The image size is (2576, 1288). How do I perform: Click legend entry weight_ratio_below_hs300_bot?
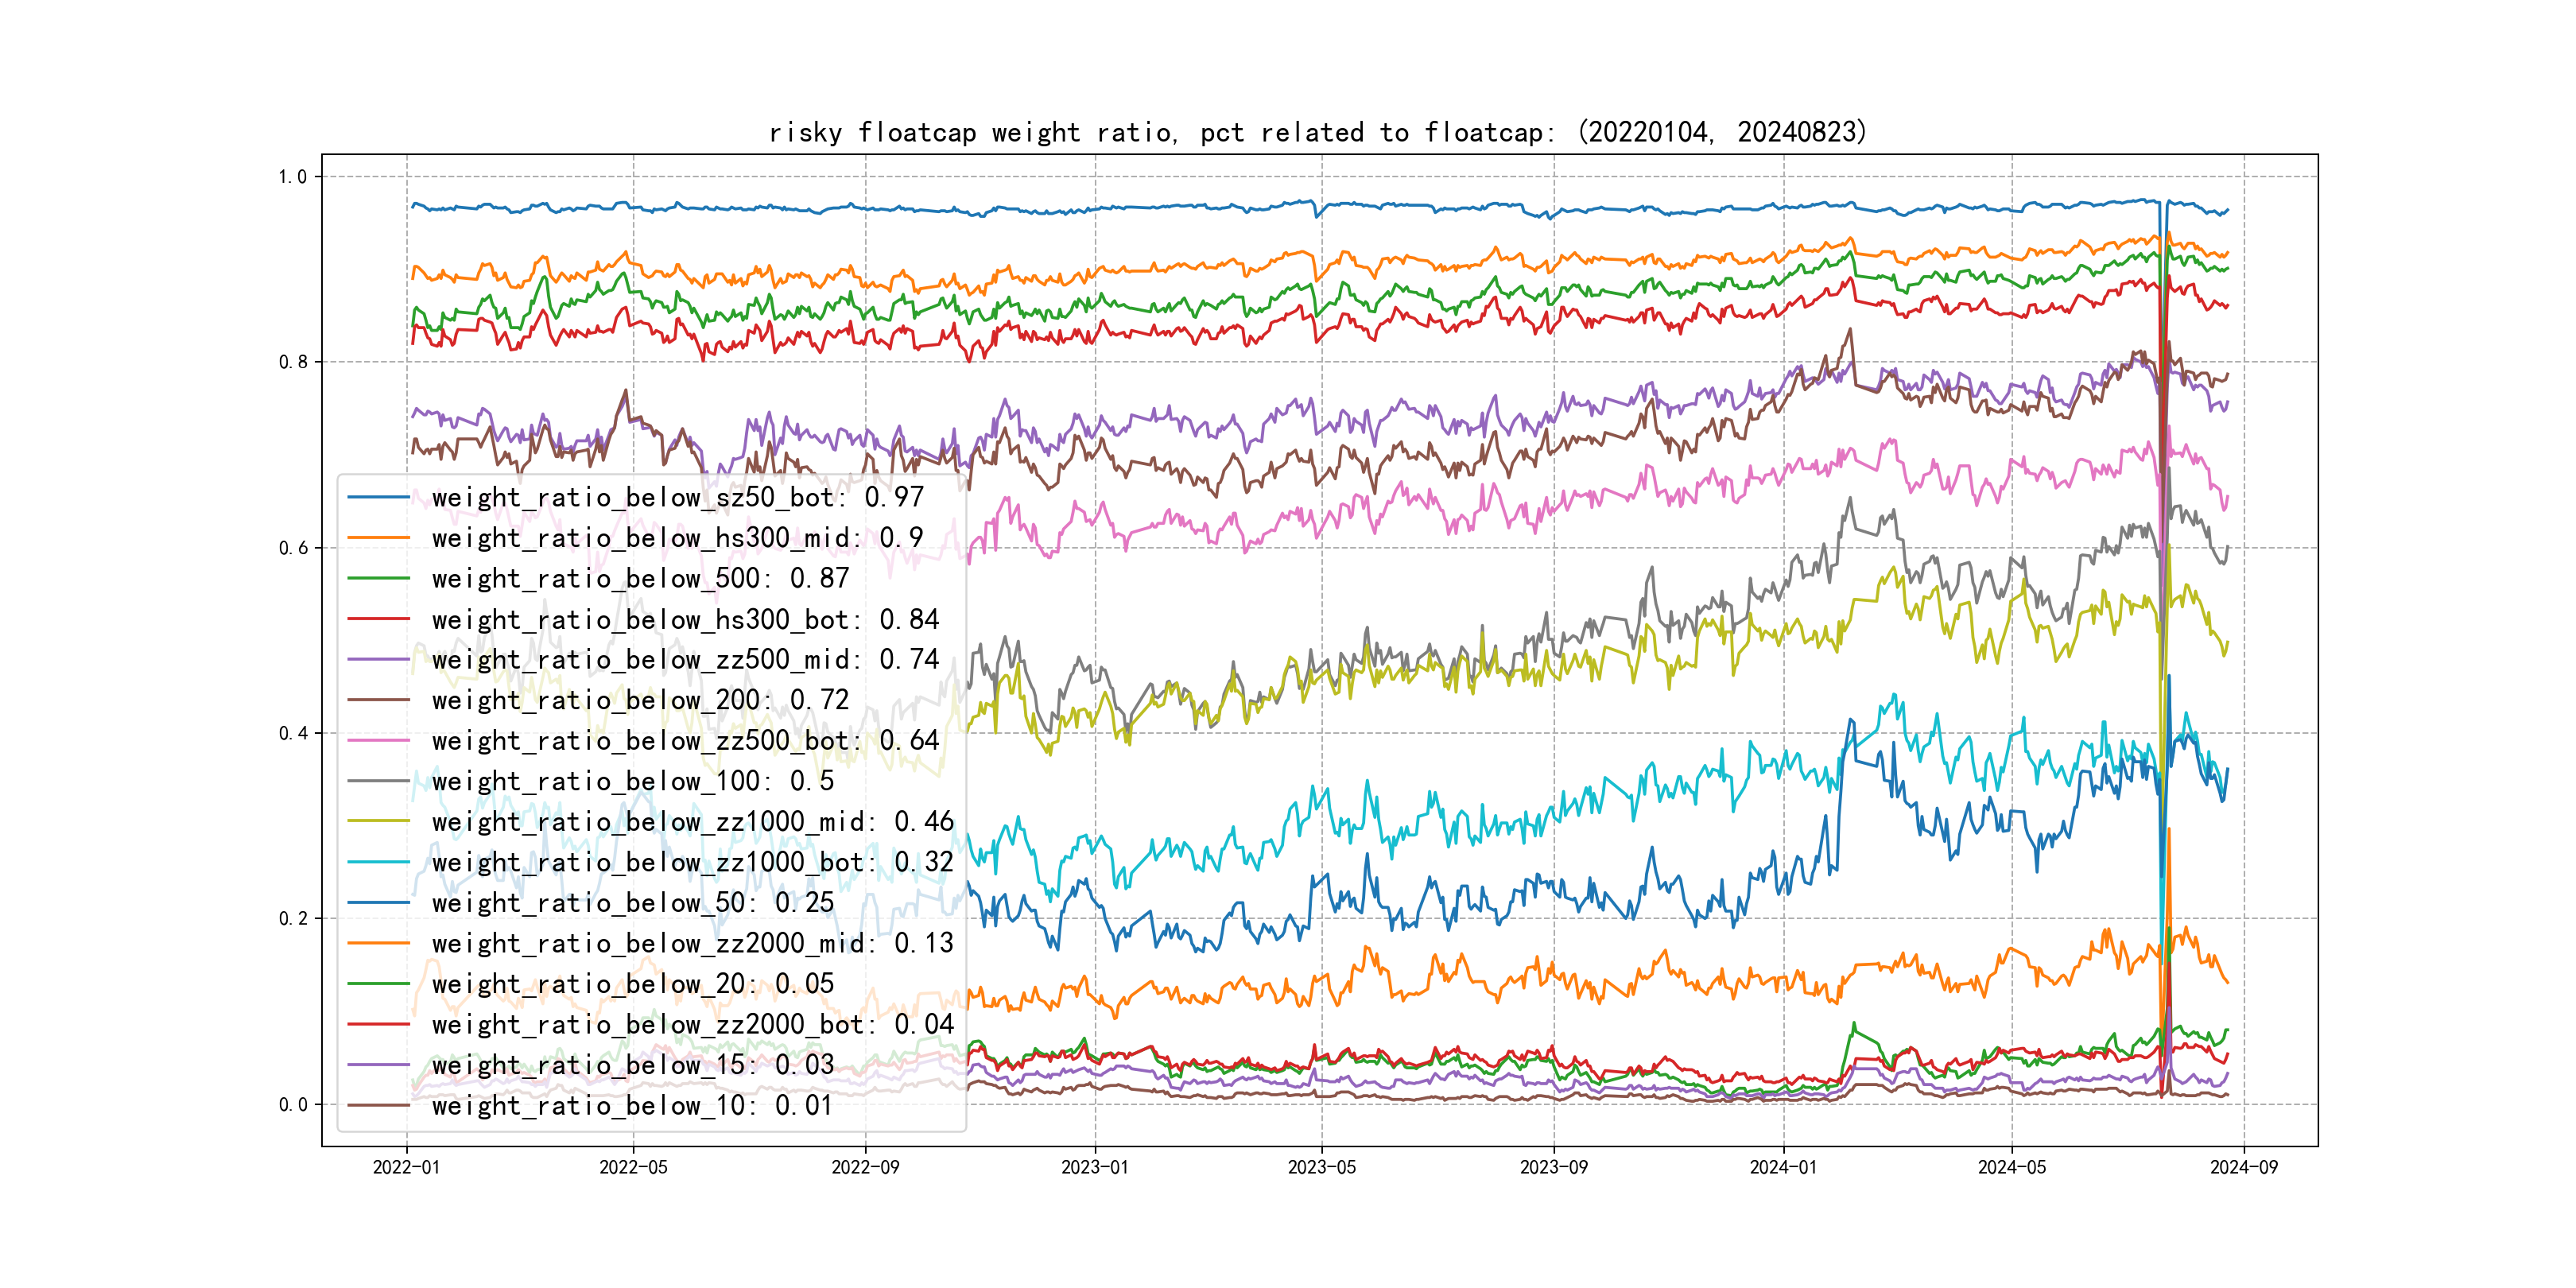pos(685,619)
